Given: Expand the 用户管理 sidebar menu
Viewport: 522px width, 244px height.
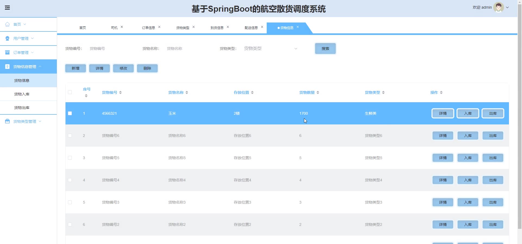Looking at the screenshot, I should [x=32, y=38].
